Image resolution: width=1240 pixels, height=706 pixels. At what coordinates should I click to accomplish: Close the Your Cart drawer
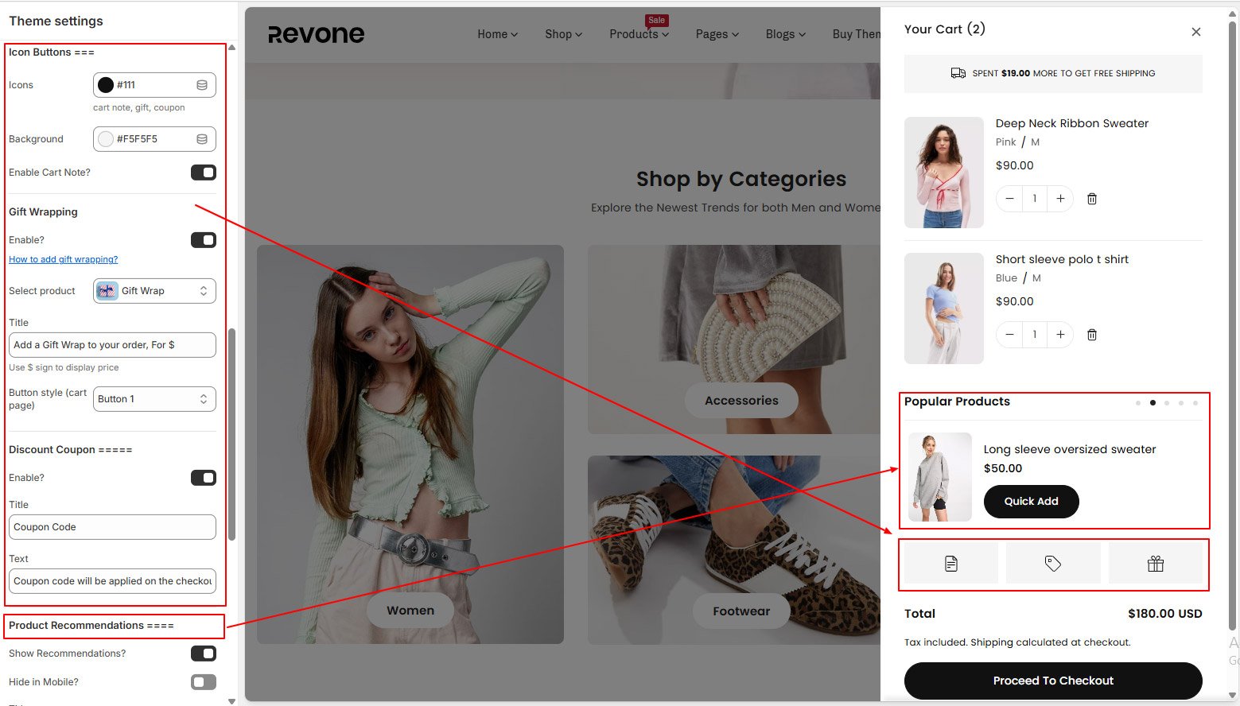pyautogui.click(x=1195, y=32)
